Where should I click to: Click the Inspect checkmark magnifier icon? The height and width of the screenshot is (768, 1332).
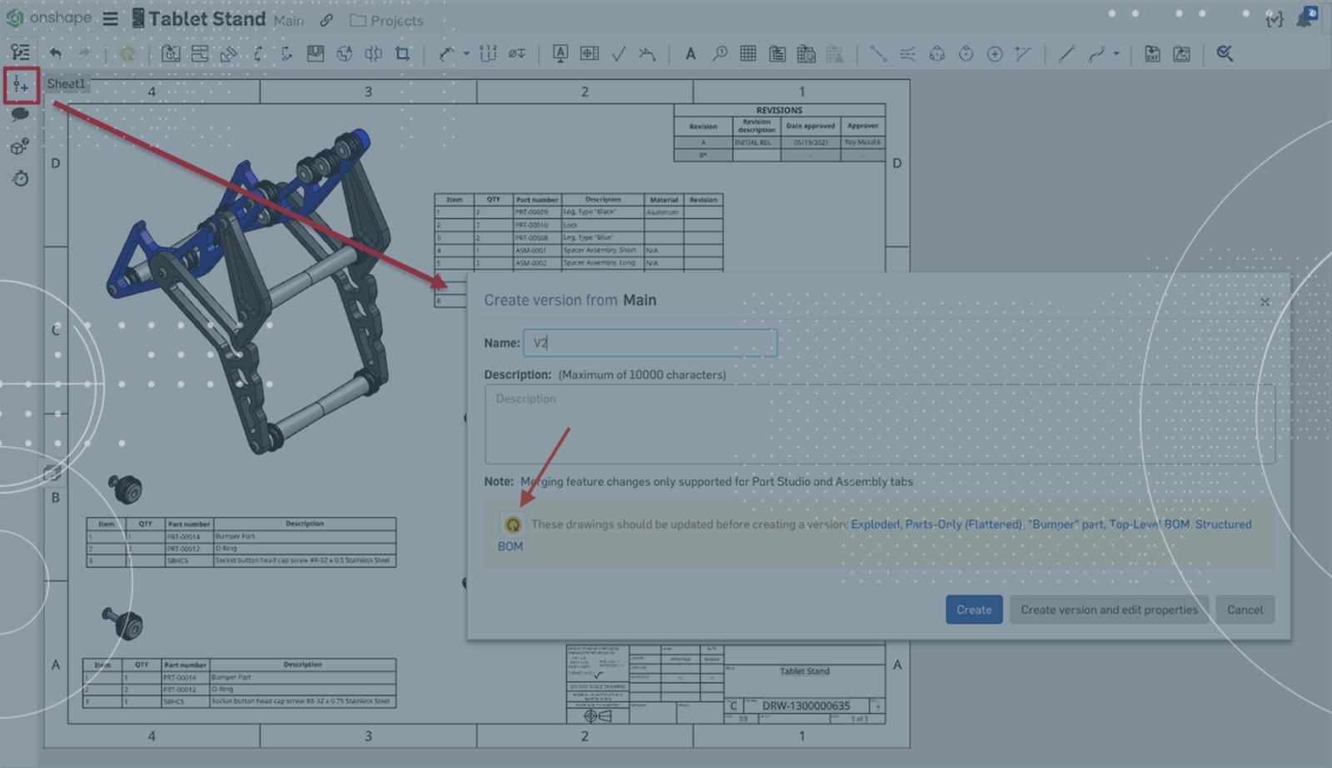pos(1224,54)
